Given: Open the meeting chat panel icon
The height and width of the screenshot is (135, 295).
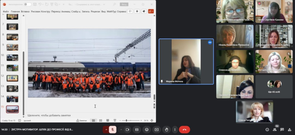Looking at the screenshot, I should [x=282, y=130].
